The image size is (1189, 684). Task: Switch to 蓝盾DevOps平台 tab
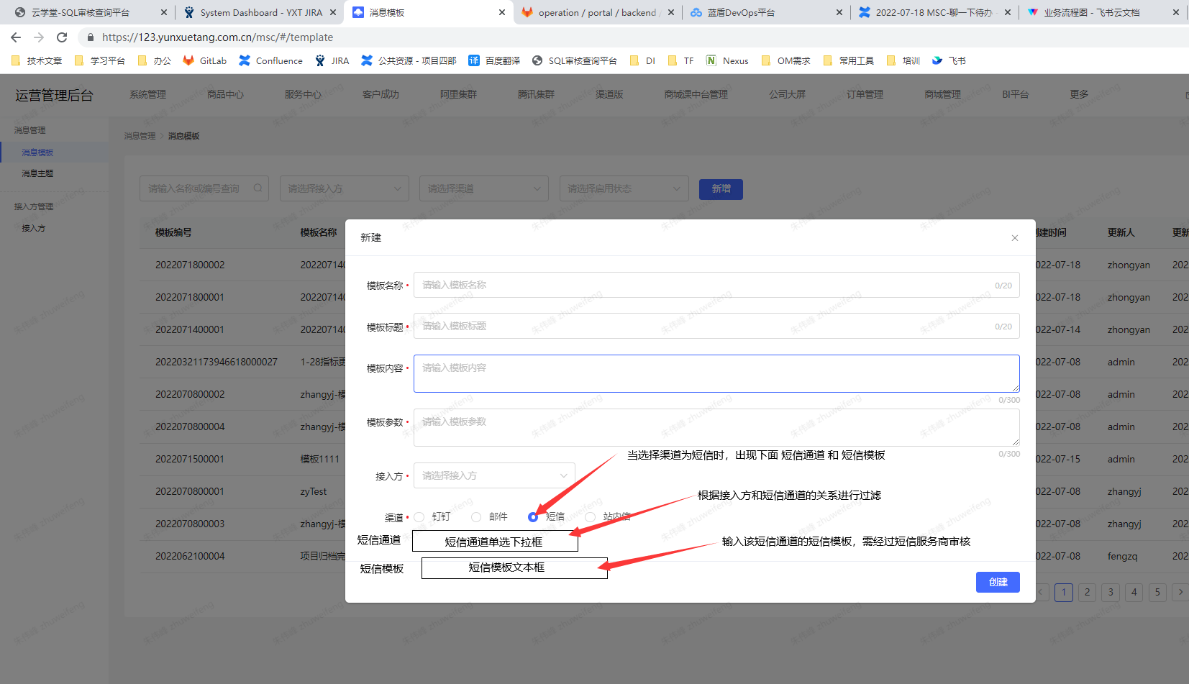click(x=765, y=12)
